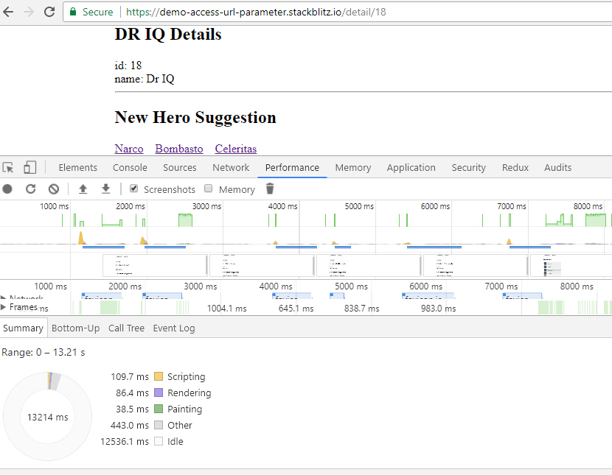
Task: Clear the recording with clear icon
Action: point(54,189)
